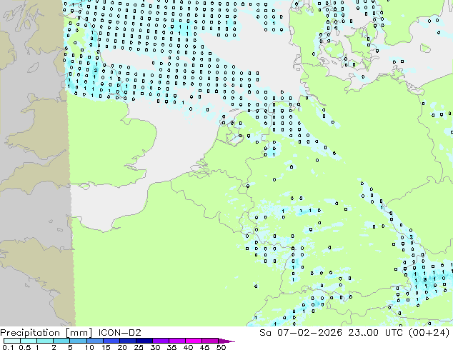
Task: Select the 45–50 mm legend color box
Action: pos(210,341)
